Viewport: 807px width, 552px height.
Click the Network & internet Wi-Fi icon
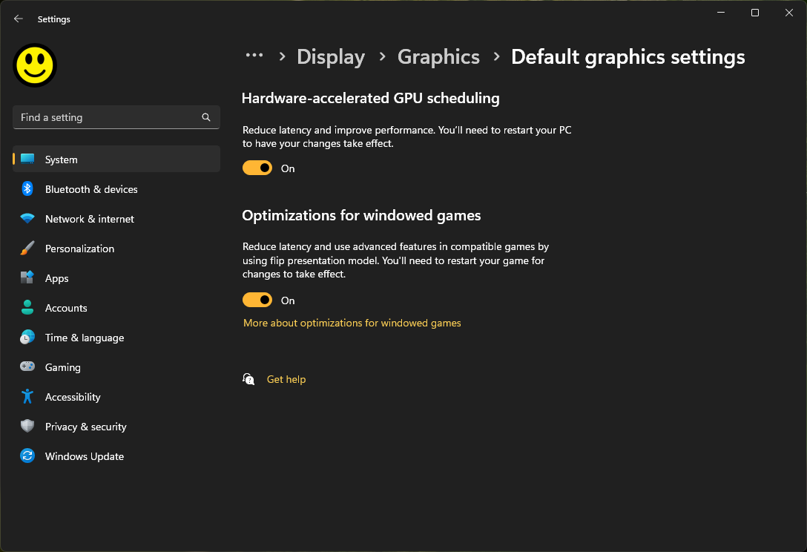point(27,219)
